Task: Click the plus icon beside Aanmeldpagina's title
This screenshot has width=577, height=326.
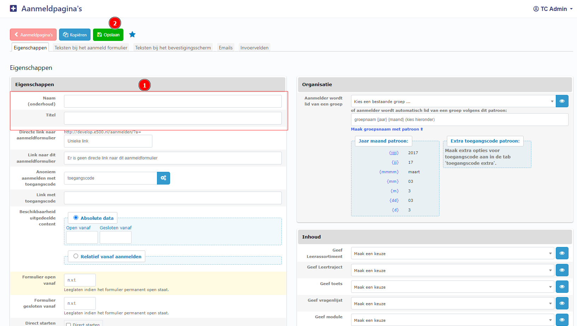Action: tap(13, 8)
